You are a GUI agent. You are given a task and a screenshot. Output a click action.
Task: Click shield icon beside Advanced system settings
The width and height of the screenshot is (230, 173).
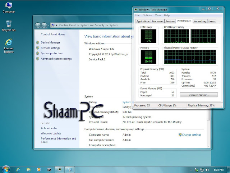(37, 59)
